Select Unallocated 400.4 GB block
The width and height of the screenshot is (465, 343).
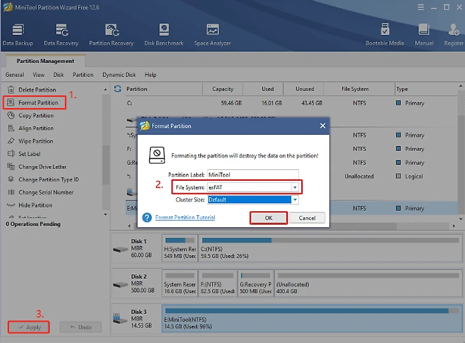(x=368, y=283)
